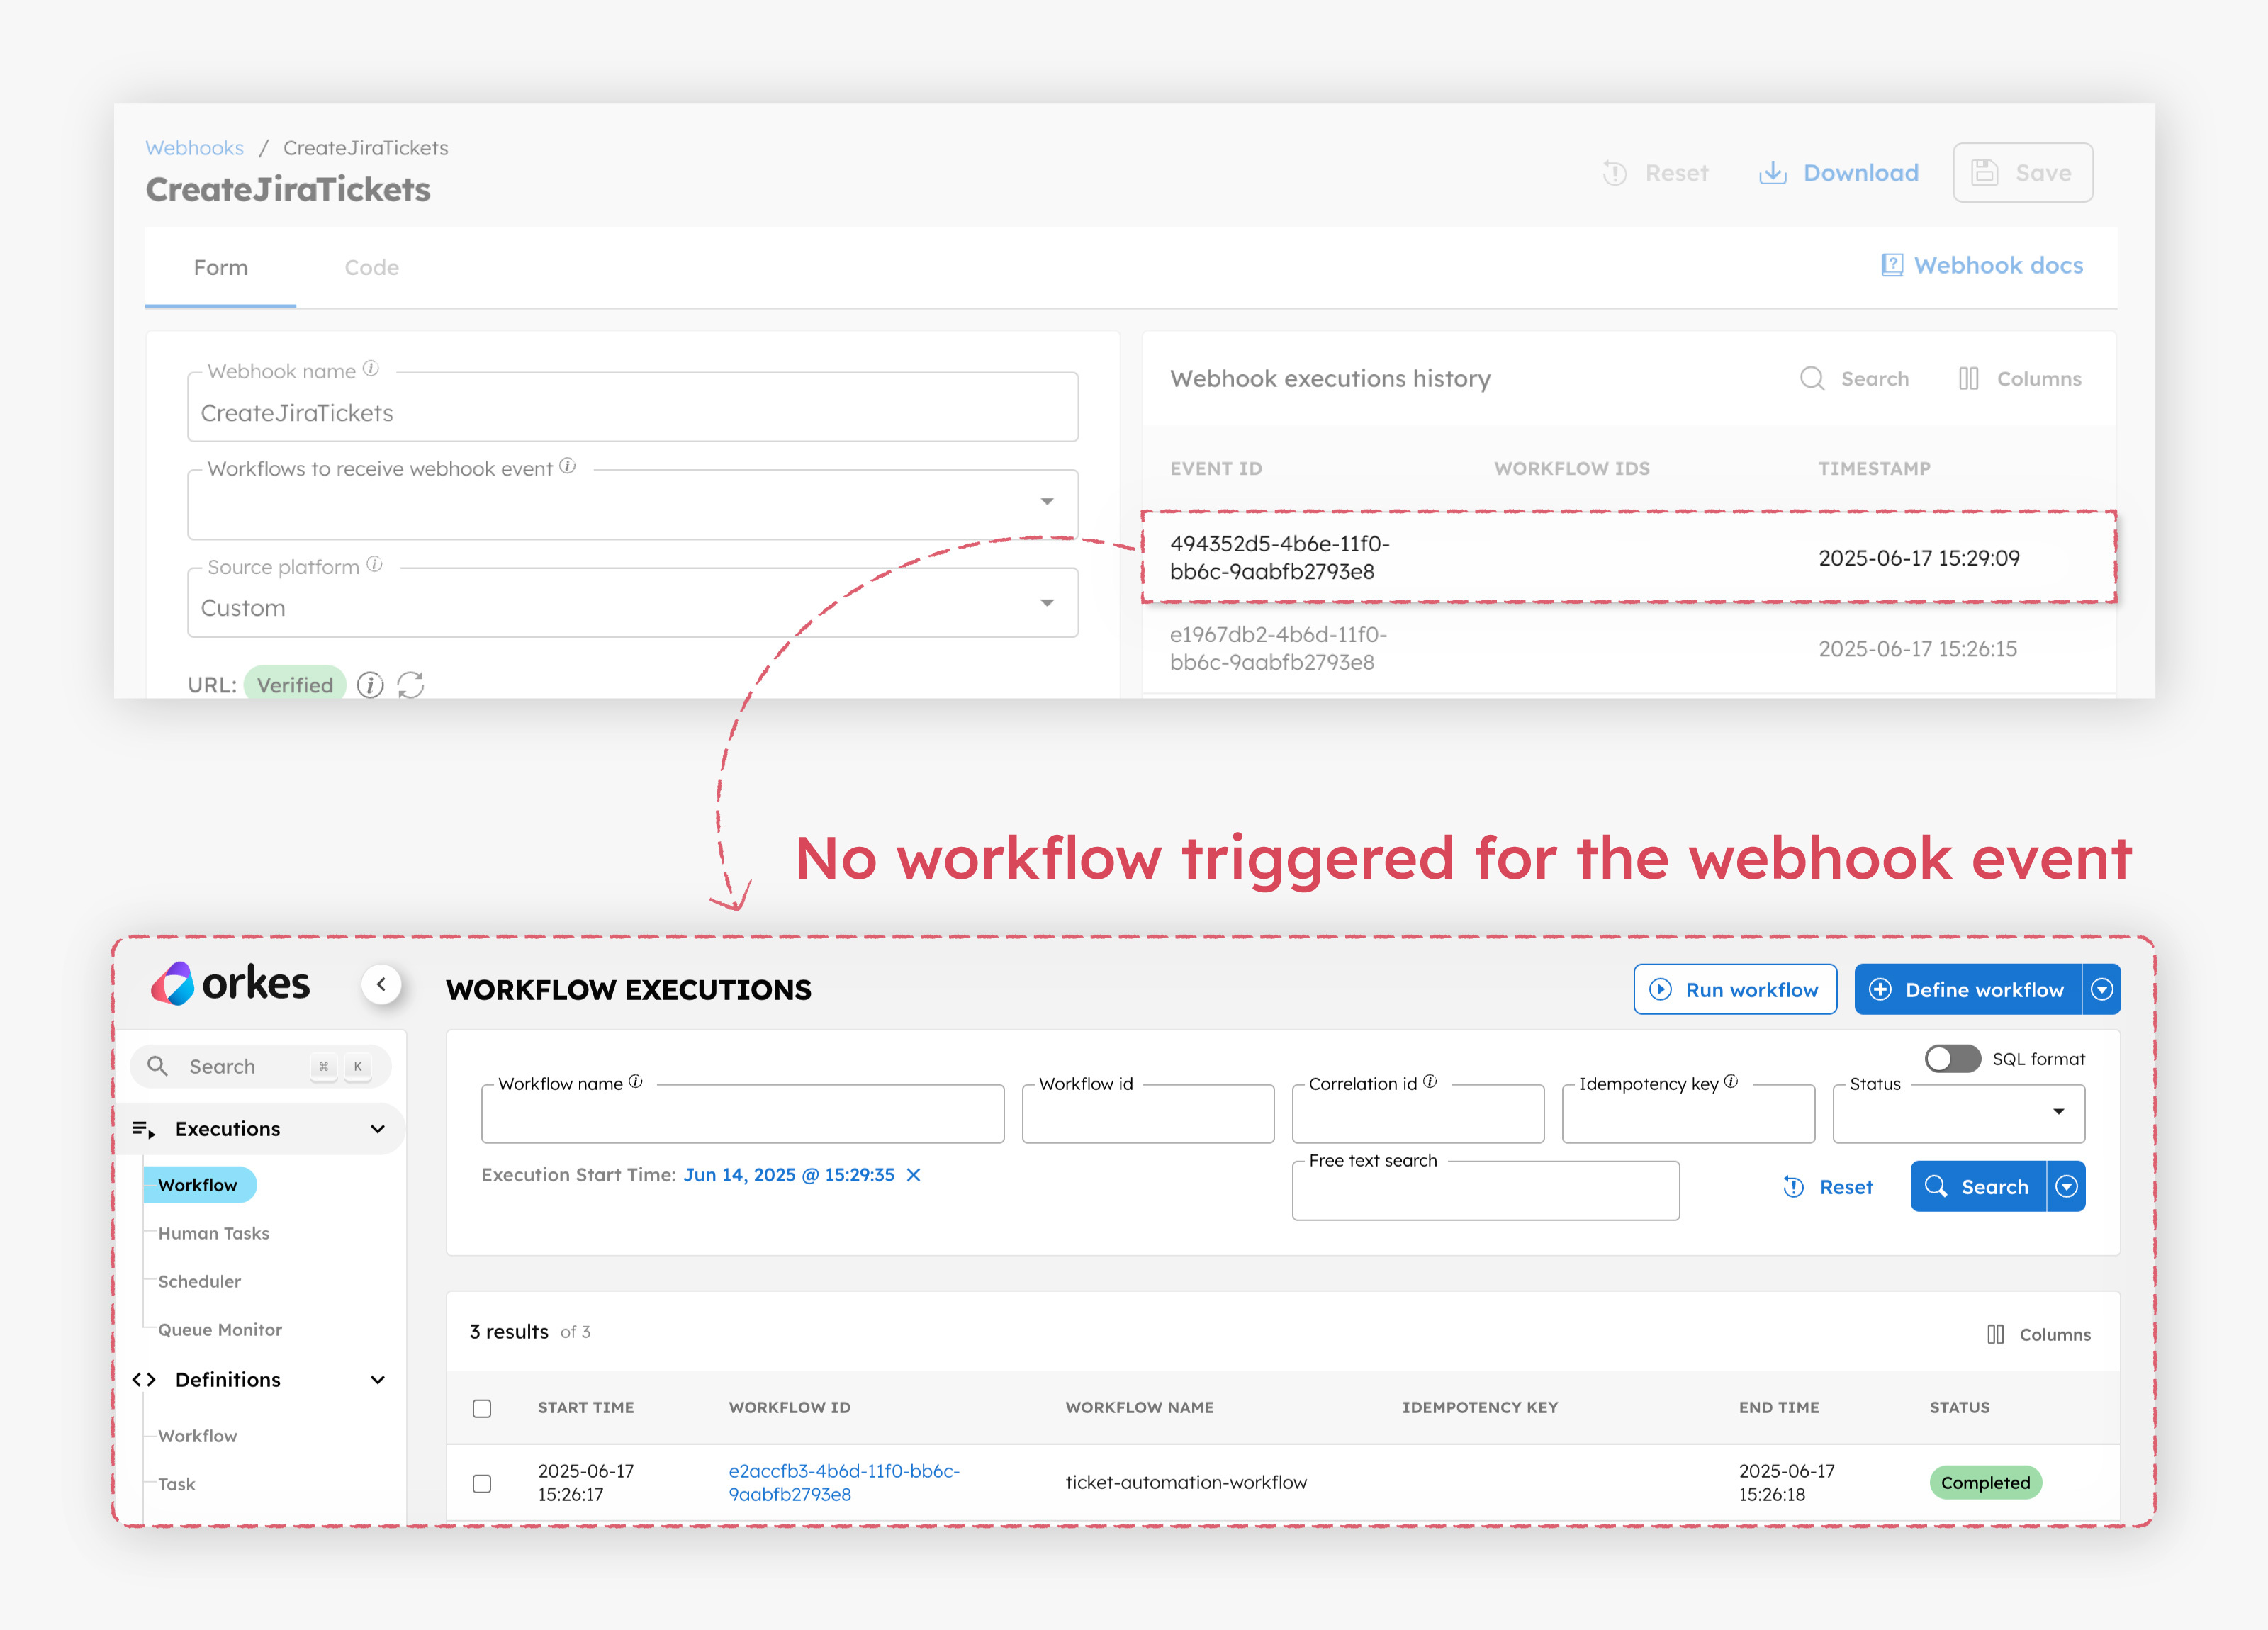Open Scheduler in sidebar
The image size is (2268, 1630).
[199, 1281]
